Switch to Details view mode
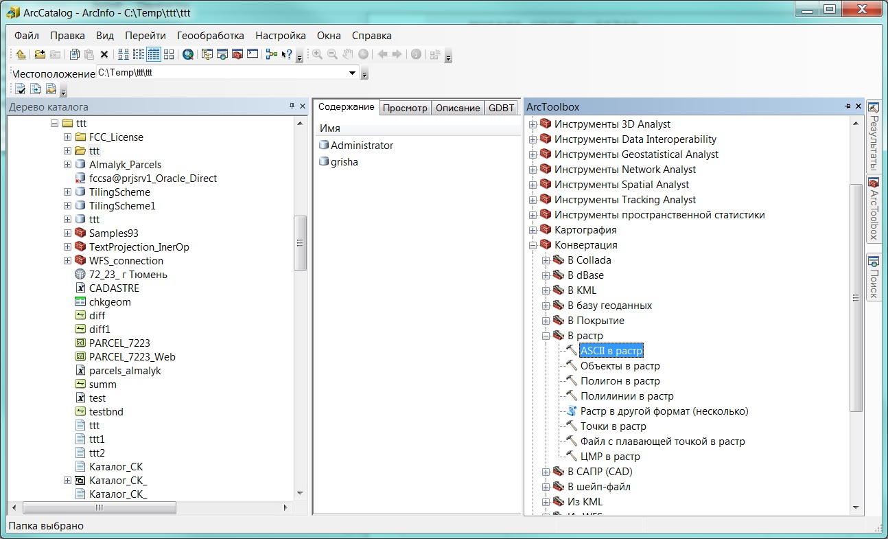 154,54
